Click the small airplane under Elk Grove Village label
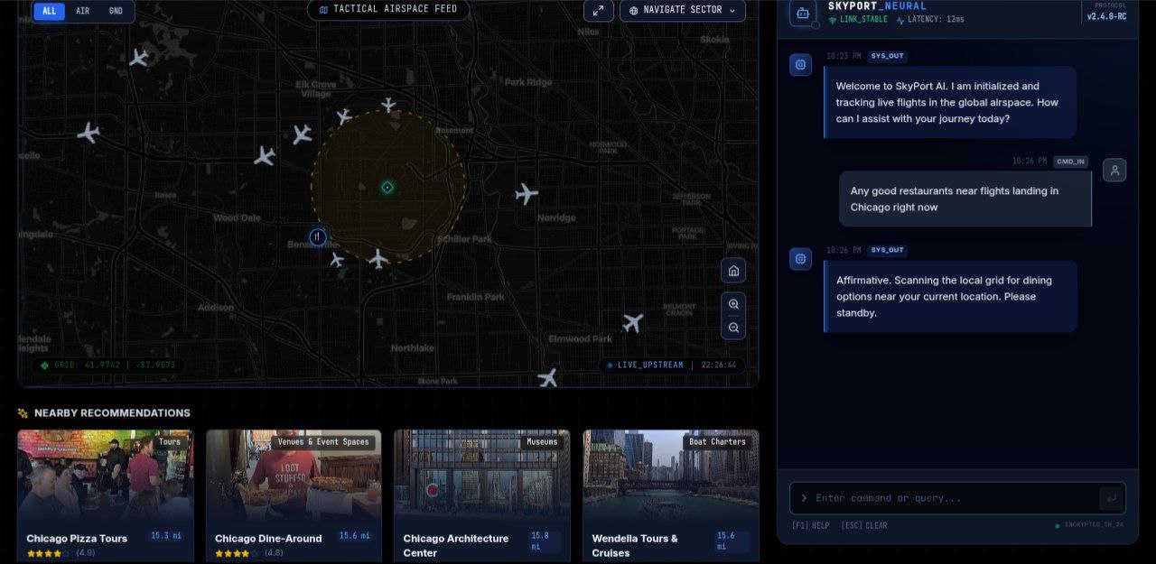 [x=344, y=116]
